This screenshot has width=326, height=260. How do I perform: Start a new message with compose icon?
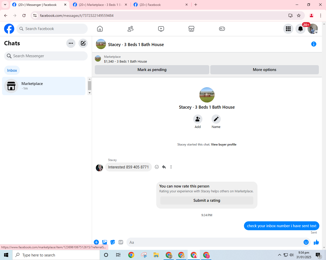tap(83, 43)
